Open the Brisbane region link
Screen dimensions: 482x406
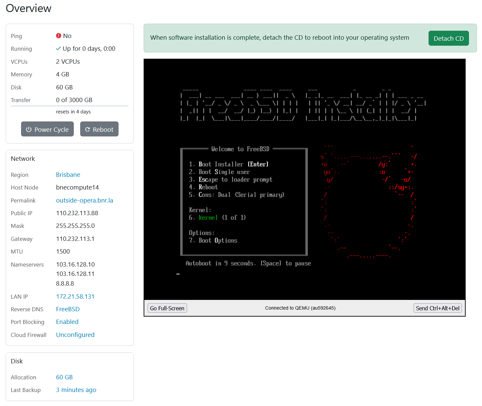pos(68,174)
